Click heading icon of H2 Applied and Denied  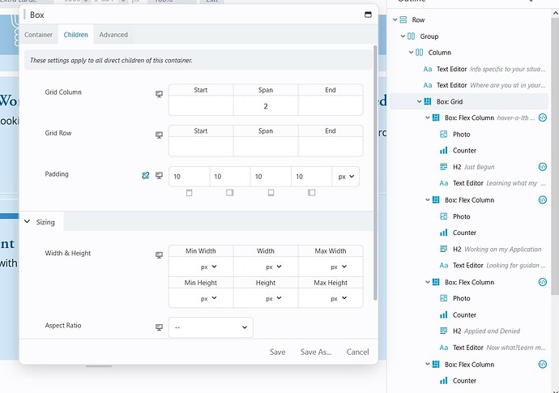(443, 331)
